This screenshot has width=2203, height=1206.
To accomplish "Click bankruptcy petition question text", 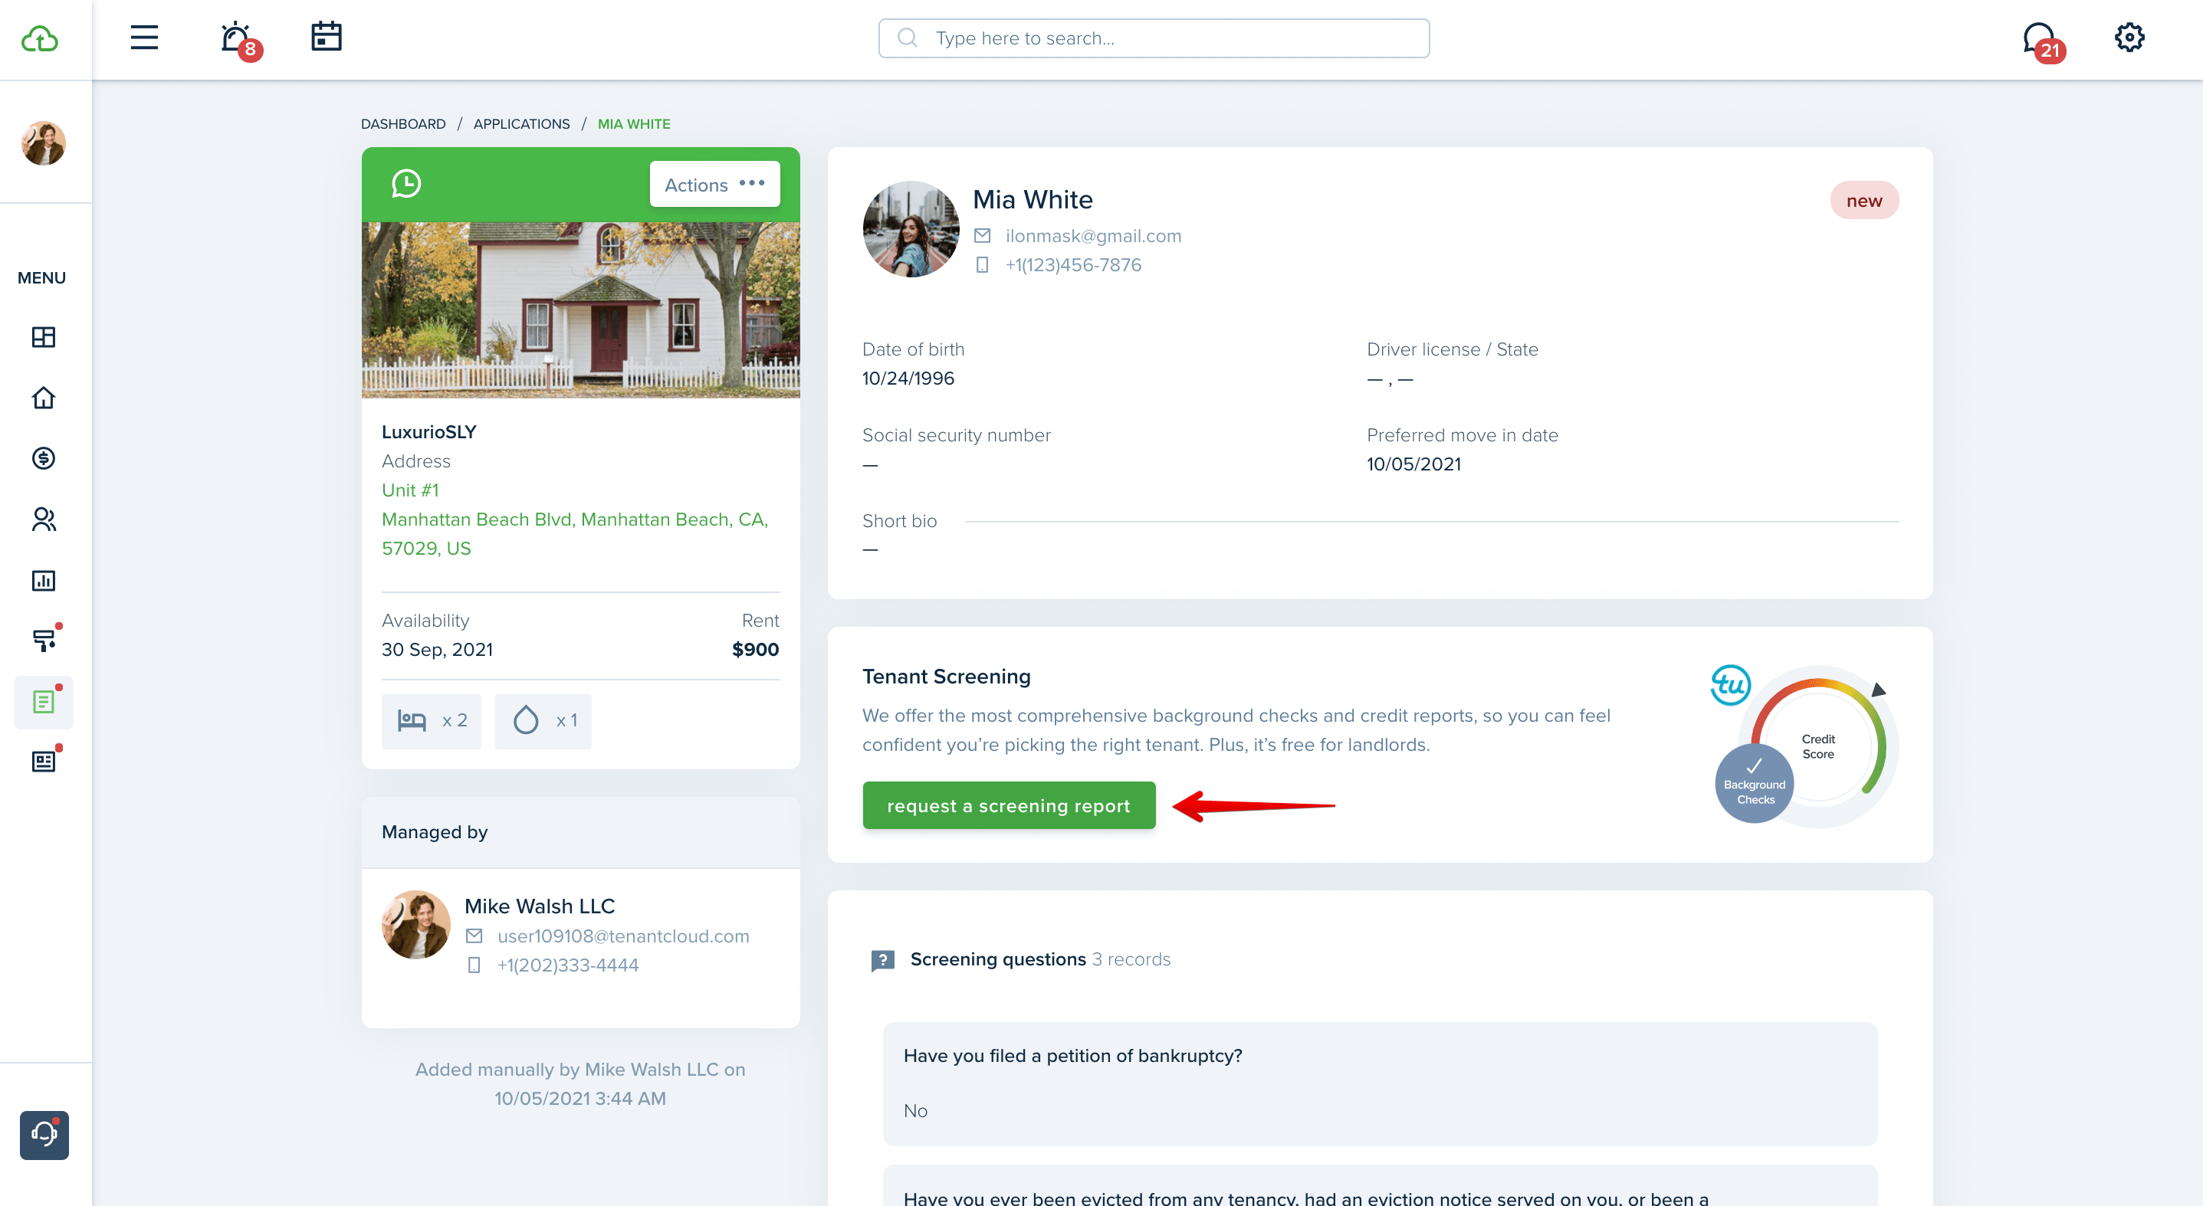I will [1073, 1057].
